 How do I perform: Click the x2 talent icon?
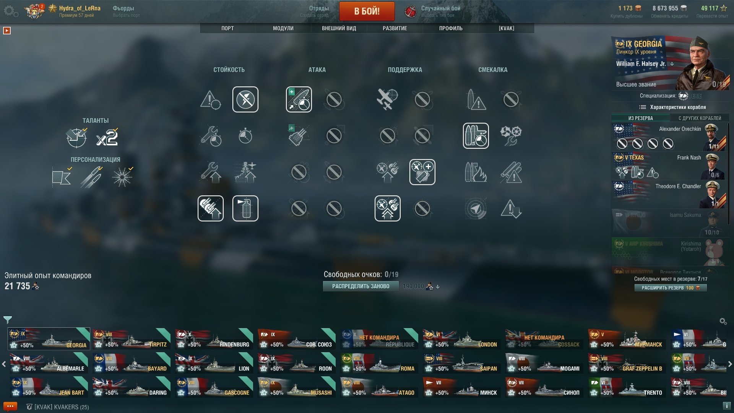(107, 137)
